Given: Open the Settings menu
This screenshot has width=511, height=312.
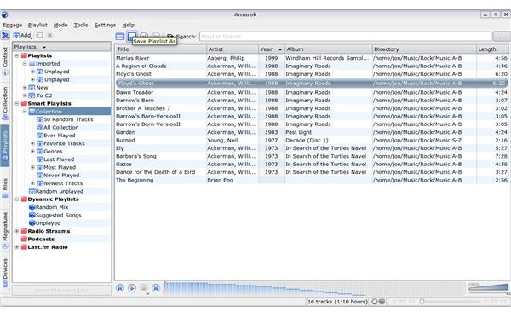Looking at the screenshot, I should tap(105, 25).
